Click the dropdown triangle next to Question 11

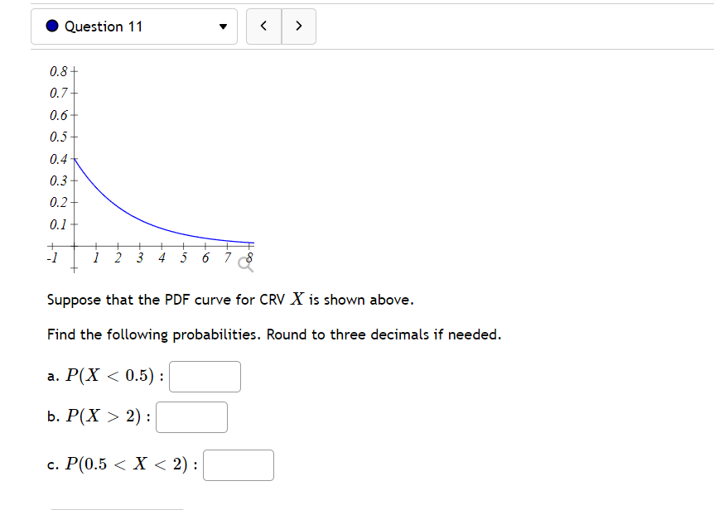[223, 26]
